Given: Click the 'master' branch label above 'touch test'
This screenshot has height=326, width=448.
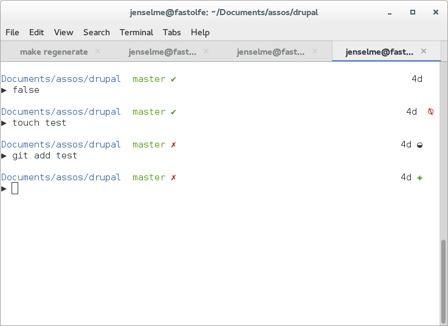Looking at the screenshot, I should (x=149, y=112).
